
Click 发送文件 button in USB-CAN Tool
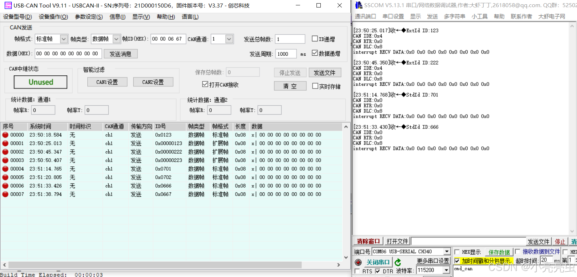(325, 72)
